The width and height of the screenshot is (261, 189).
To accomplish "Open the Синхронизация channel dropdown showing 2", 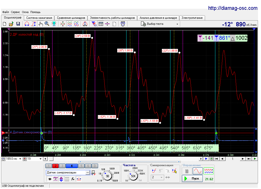I will pyautogui.click(x=157, y=177).
